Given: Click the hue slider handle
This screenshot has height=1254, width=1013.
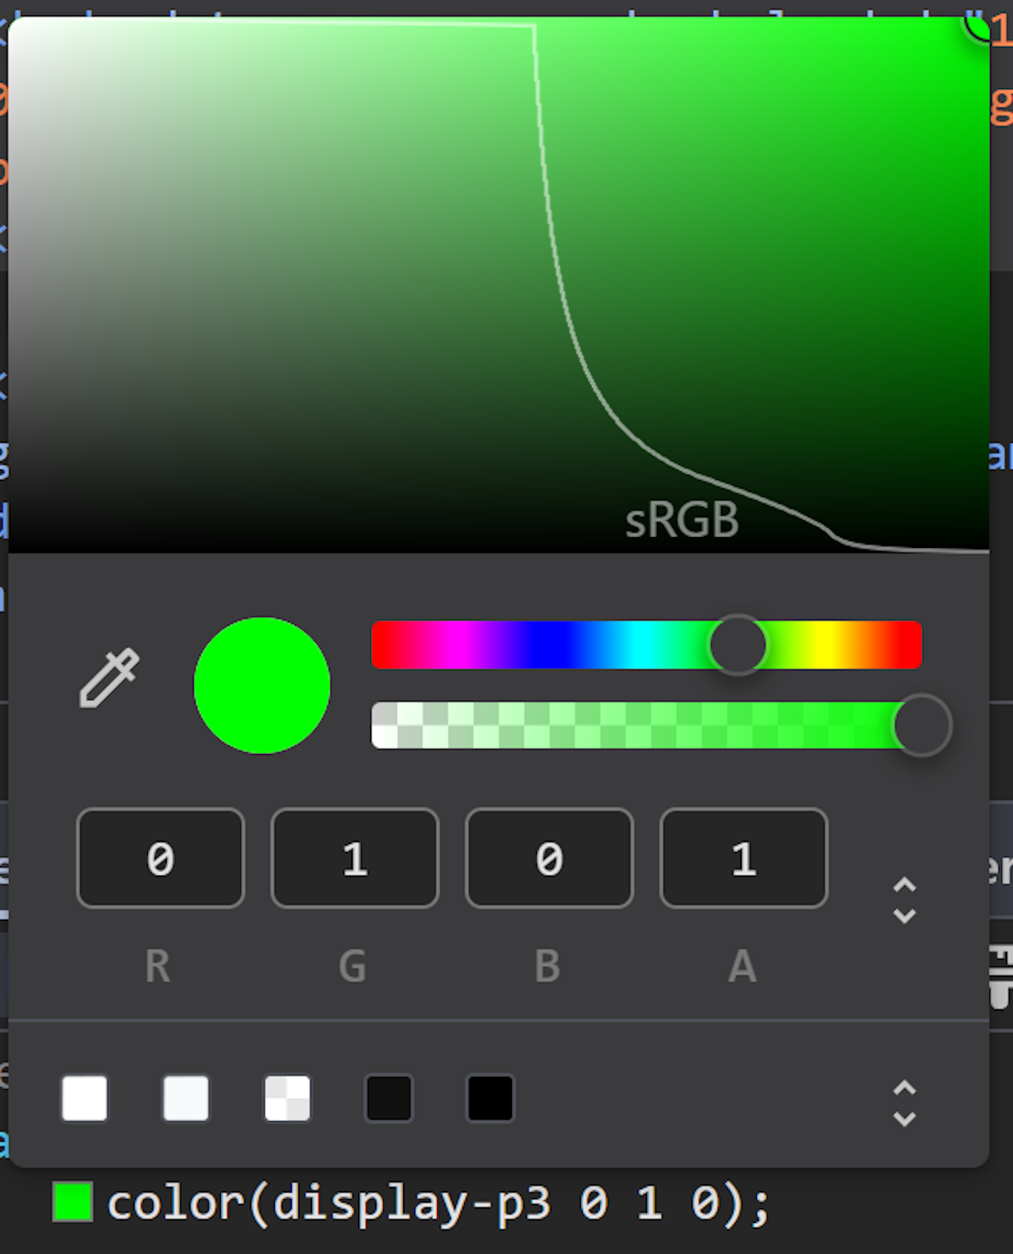Looking at the screenshot, I should (x=737, y=645).
